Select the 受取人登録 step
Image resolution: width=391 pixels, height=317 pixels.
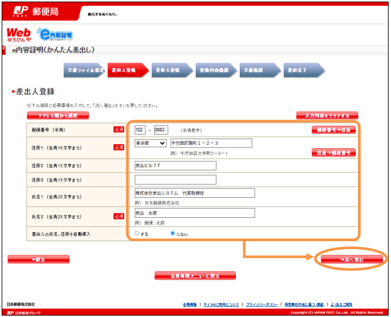172,70
